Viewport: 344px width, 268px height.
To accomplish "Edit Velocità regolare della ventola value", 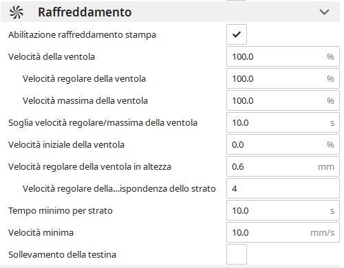I will [283, 78].
